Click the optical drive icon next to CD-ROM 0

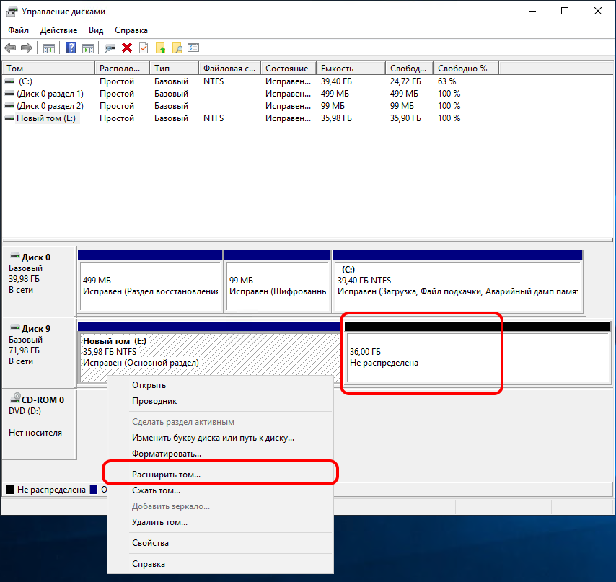(x=15, y=398)
